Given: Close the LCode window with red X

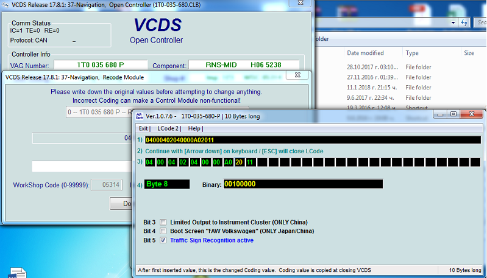Looking at the screenshot, I should 473,114.
